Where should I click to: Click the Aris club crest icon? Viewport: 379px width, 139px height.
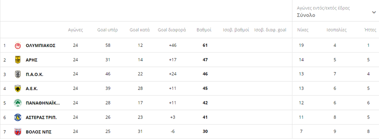18,60
